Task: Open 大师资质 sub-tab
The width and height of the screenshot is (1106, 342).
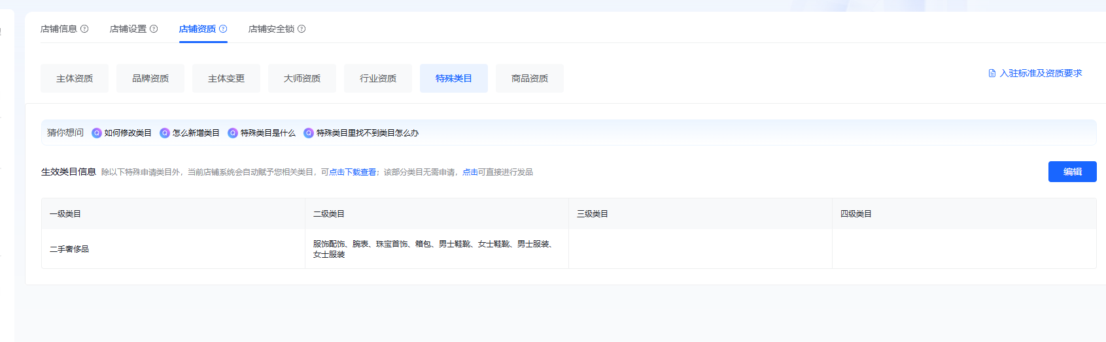Action: point(302,78)
